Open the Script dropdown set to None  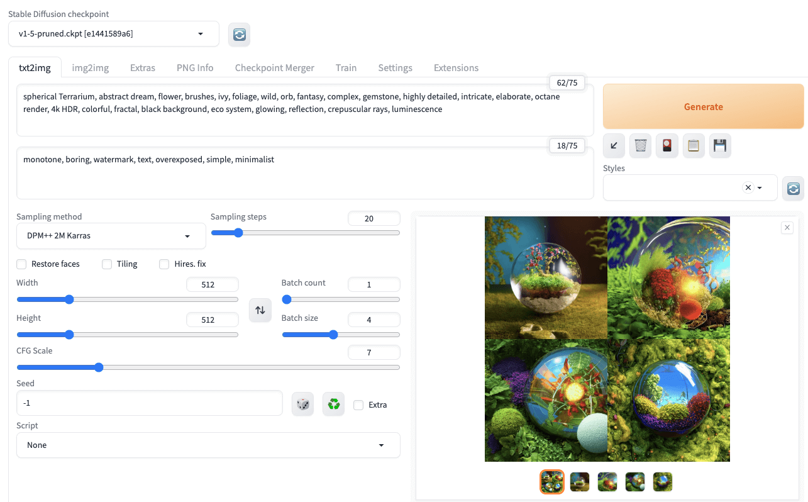coord(208,445)
